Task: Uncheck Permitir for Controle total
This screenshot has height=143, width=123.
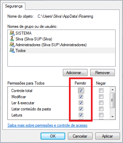Action: (81, 90)
